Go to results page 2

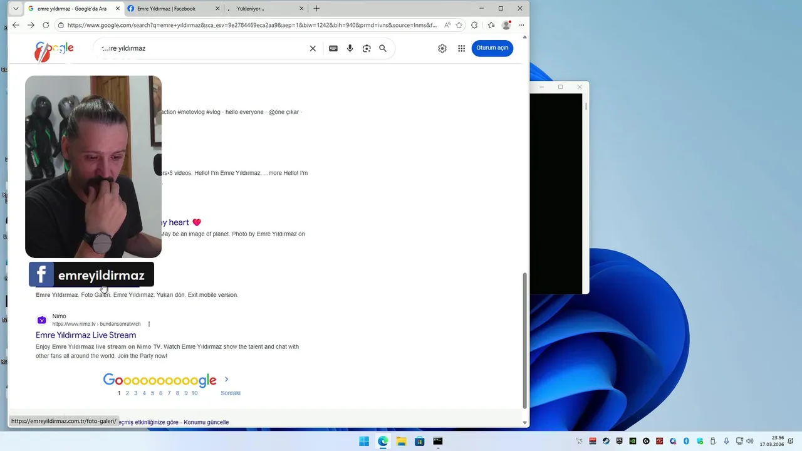click(127, 393)
